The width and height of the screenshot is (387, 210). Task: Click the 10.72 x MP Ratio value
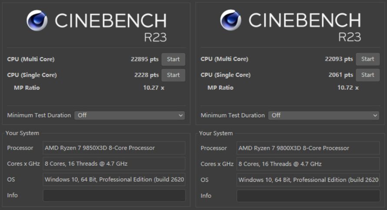point(348,88)
